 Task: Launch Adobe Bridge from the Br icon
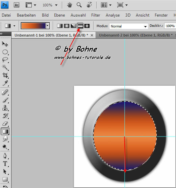pyautogui.click(x=17, y=5)
